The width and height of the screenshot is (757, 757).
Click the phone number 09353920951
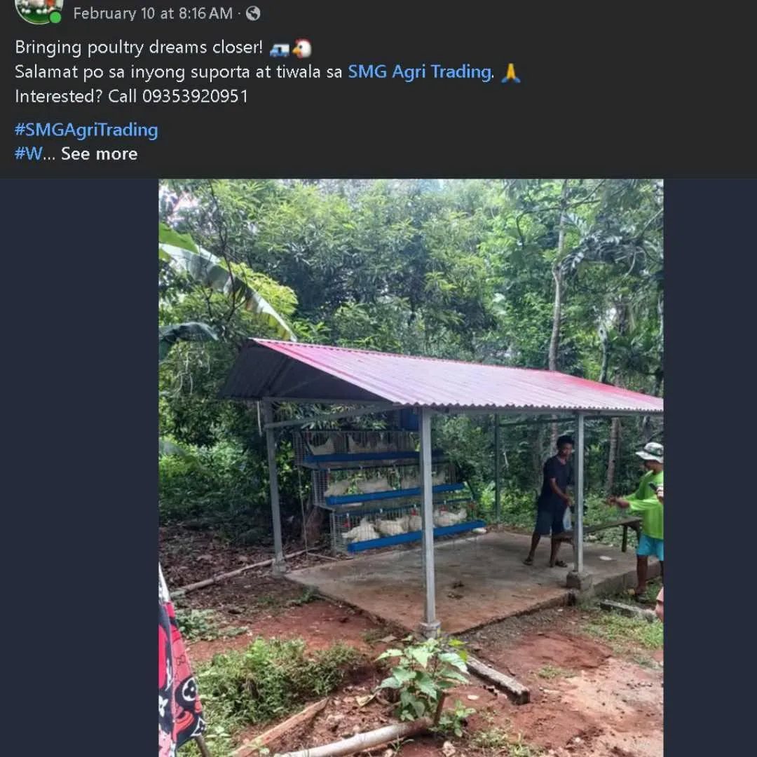[195, 96]
